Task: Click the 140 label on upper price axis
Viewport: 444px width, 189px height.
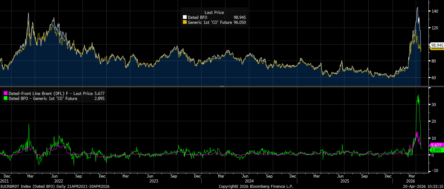Action: [435, 11]
